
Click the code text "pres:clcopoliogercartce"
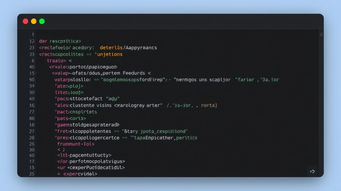[x=87, y=138]
